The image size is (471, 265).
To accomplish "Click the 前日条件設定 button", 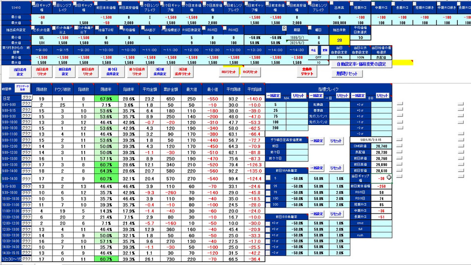I will tap(65, 72).
